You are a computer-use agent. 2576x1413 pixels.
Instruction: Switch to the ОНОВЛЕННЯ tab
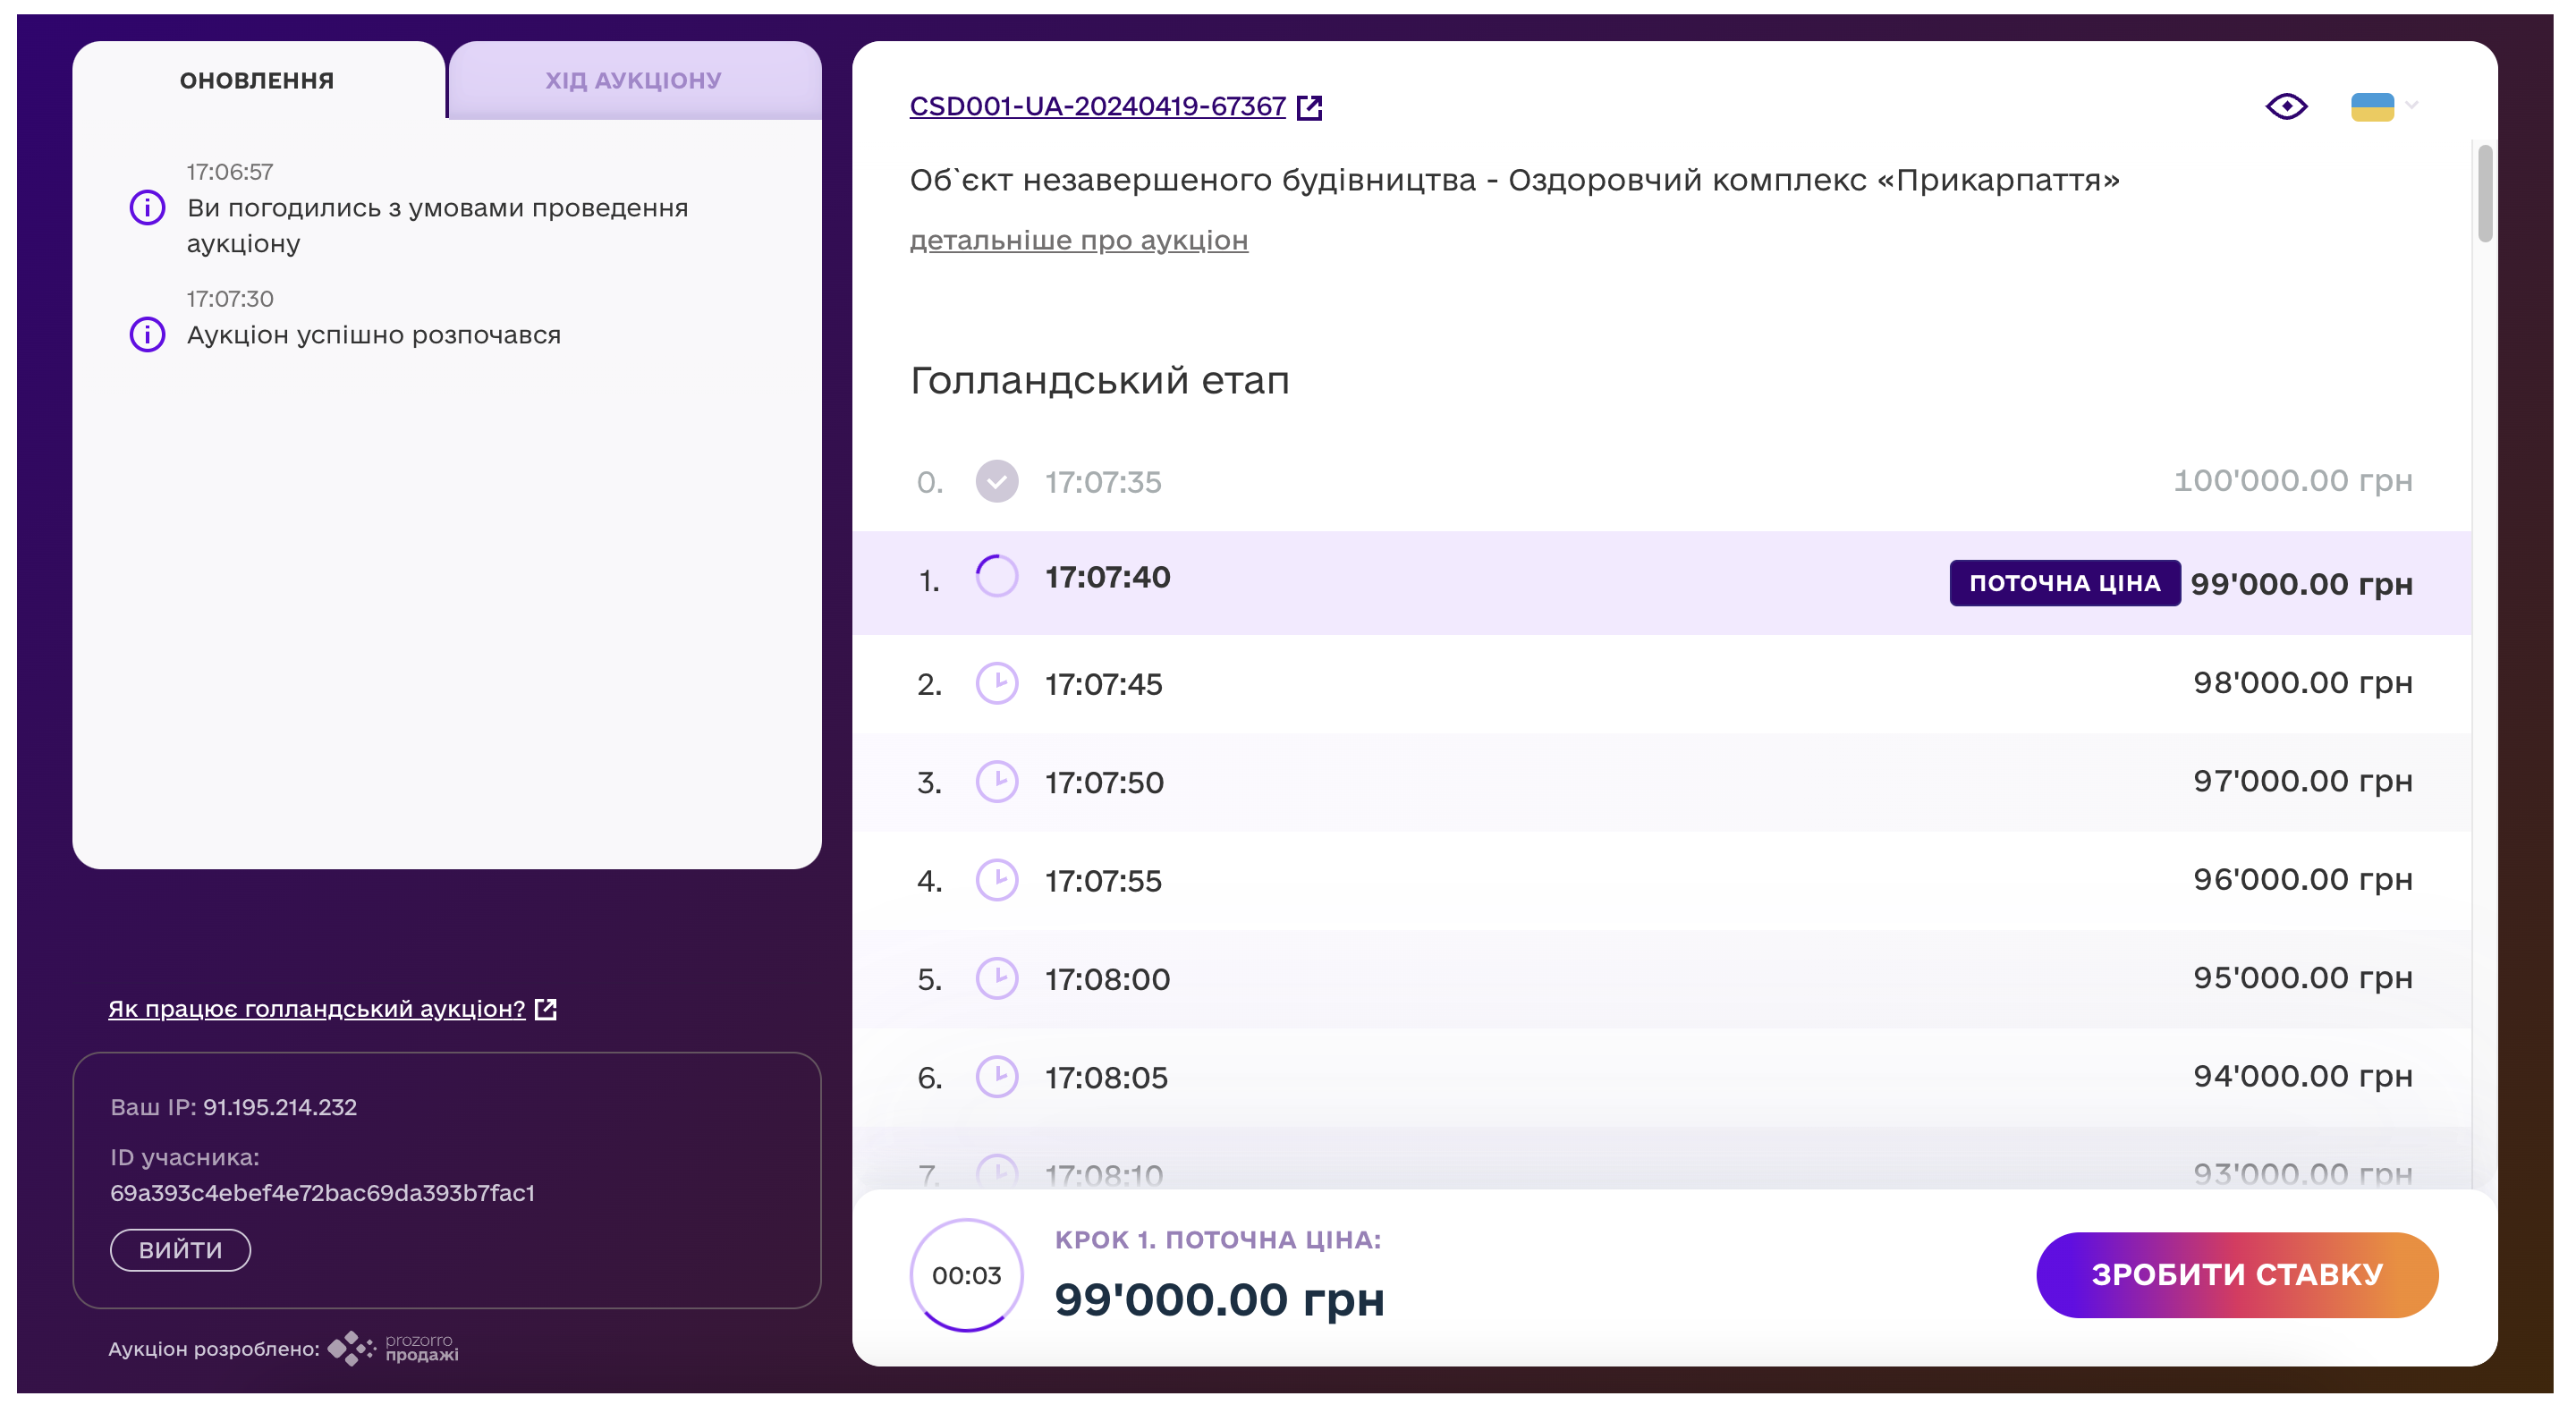click(x=257, y=80)
